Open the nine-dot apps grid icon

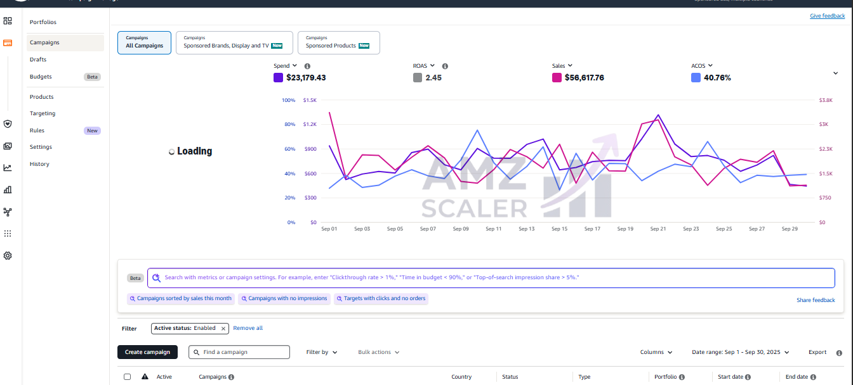(x=8, y=234)
